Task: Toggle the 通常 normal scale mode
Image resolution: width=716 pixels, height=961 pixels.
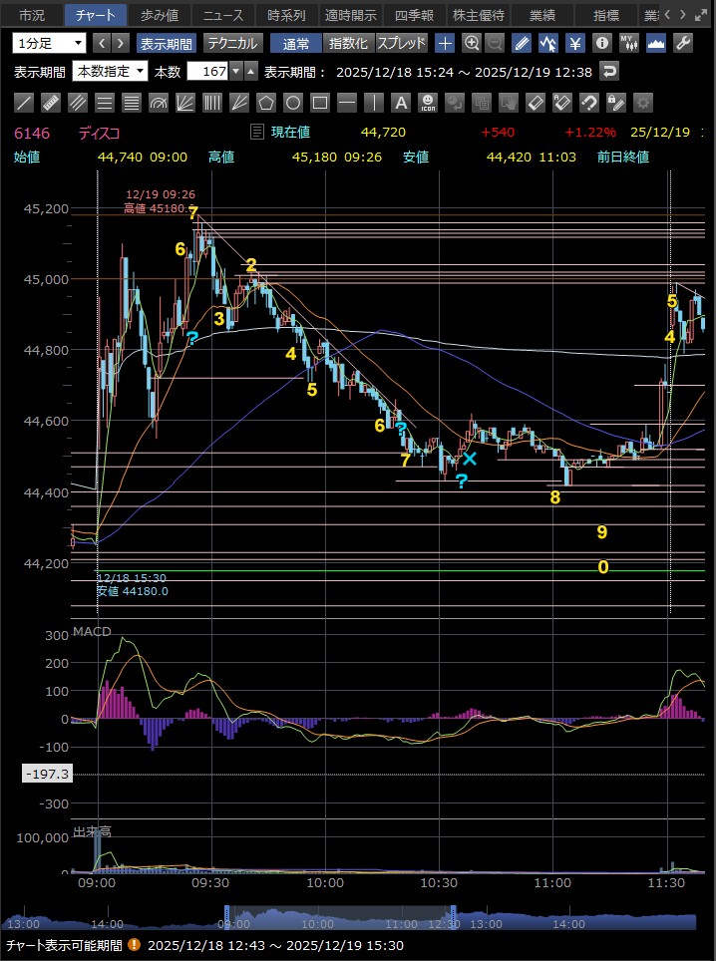Action: coord(295,43)
